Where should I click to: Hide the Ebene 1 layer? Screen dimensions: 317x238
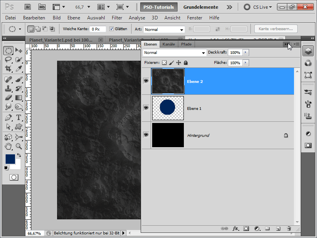[x=146, y=107]
